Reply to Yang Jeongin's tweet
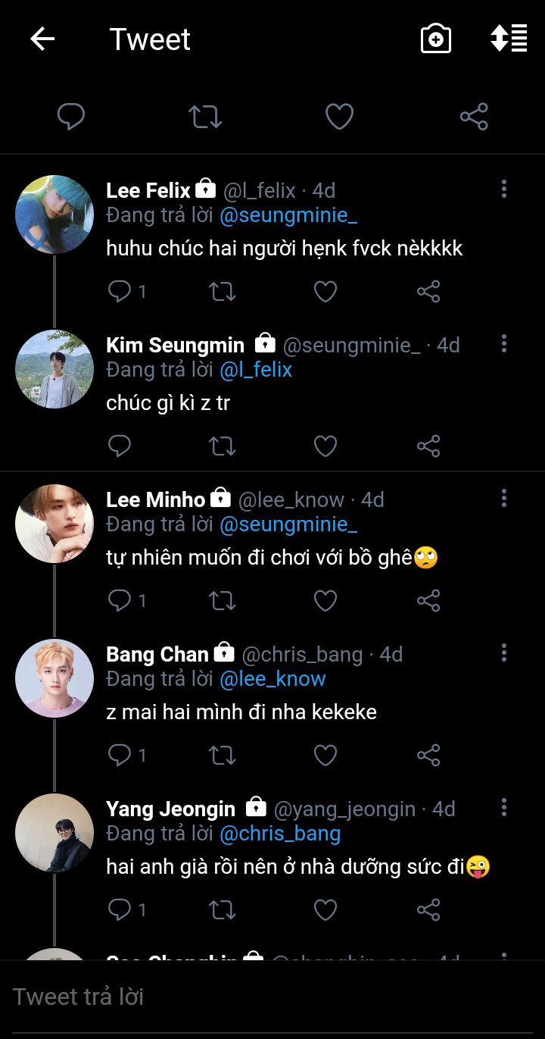545x1039 pixels. 120,909
